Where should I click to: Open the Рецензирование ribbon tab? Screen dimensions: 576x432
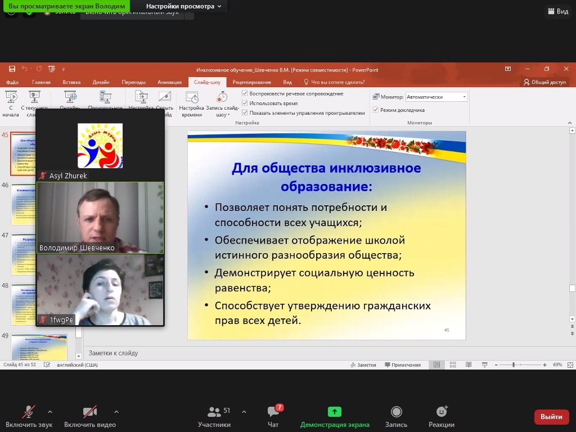coord(251,82)
